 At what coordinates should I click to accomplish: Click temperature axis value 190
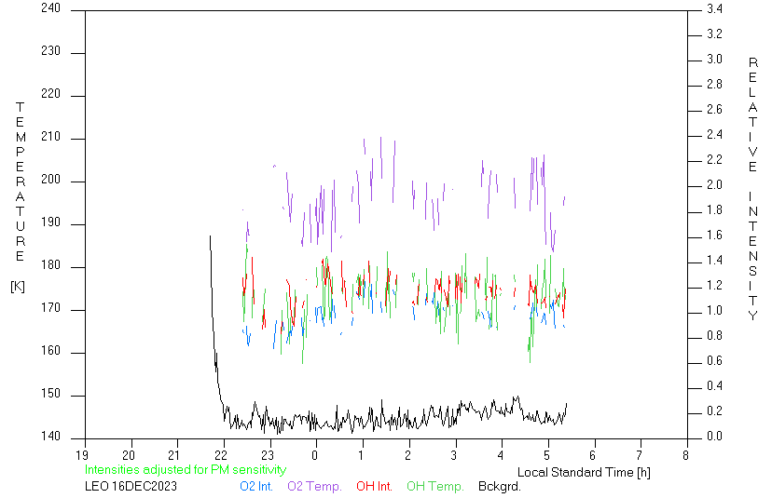click(50, 222)
